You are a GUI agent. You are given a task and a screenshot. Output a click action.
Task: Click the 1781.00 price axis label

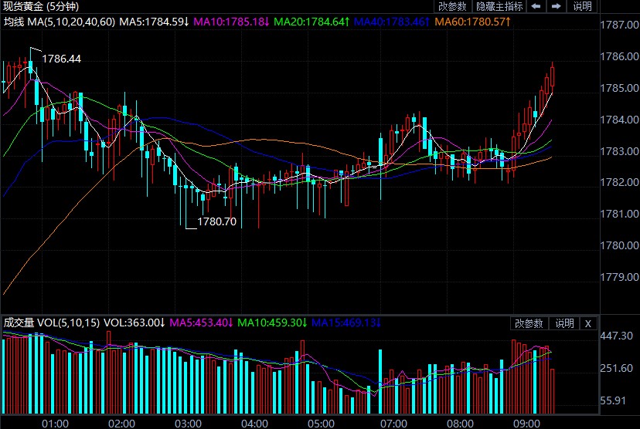[x=619, y=214]
